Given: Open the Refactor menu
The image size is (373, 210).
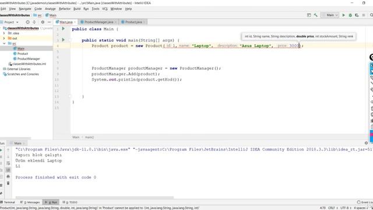Looking at the screenshot, I should tap(65, 9).
